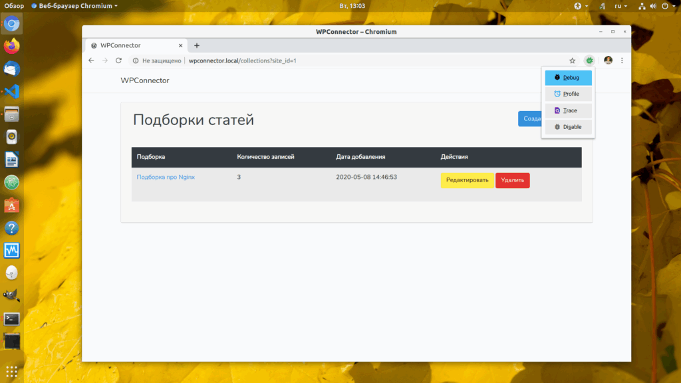Viewport: 681px width, 383px height.
Task: Choose Profile in the Xdebug menu
Action: click(x=568, y=94)
